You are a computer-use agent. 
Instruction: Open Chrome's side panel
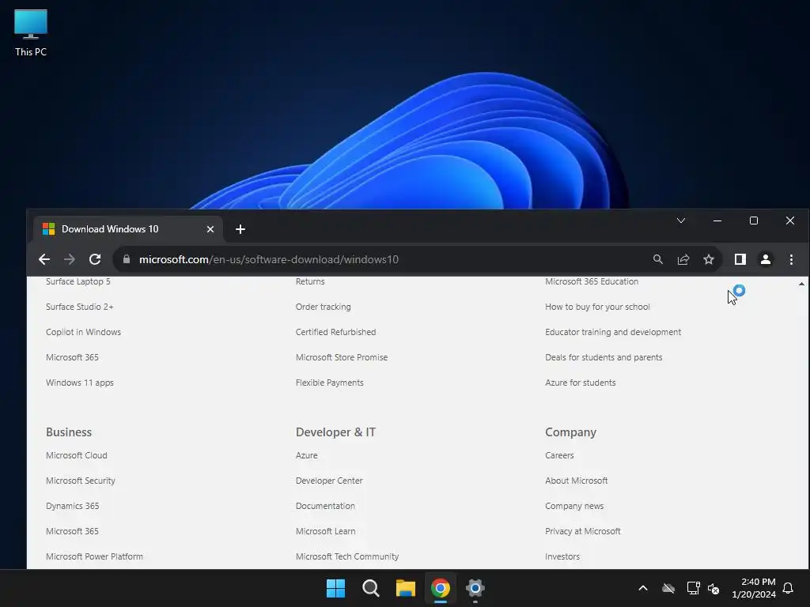740,259
